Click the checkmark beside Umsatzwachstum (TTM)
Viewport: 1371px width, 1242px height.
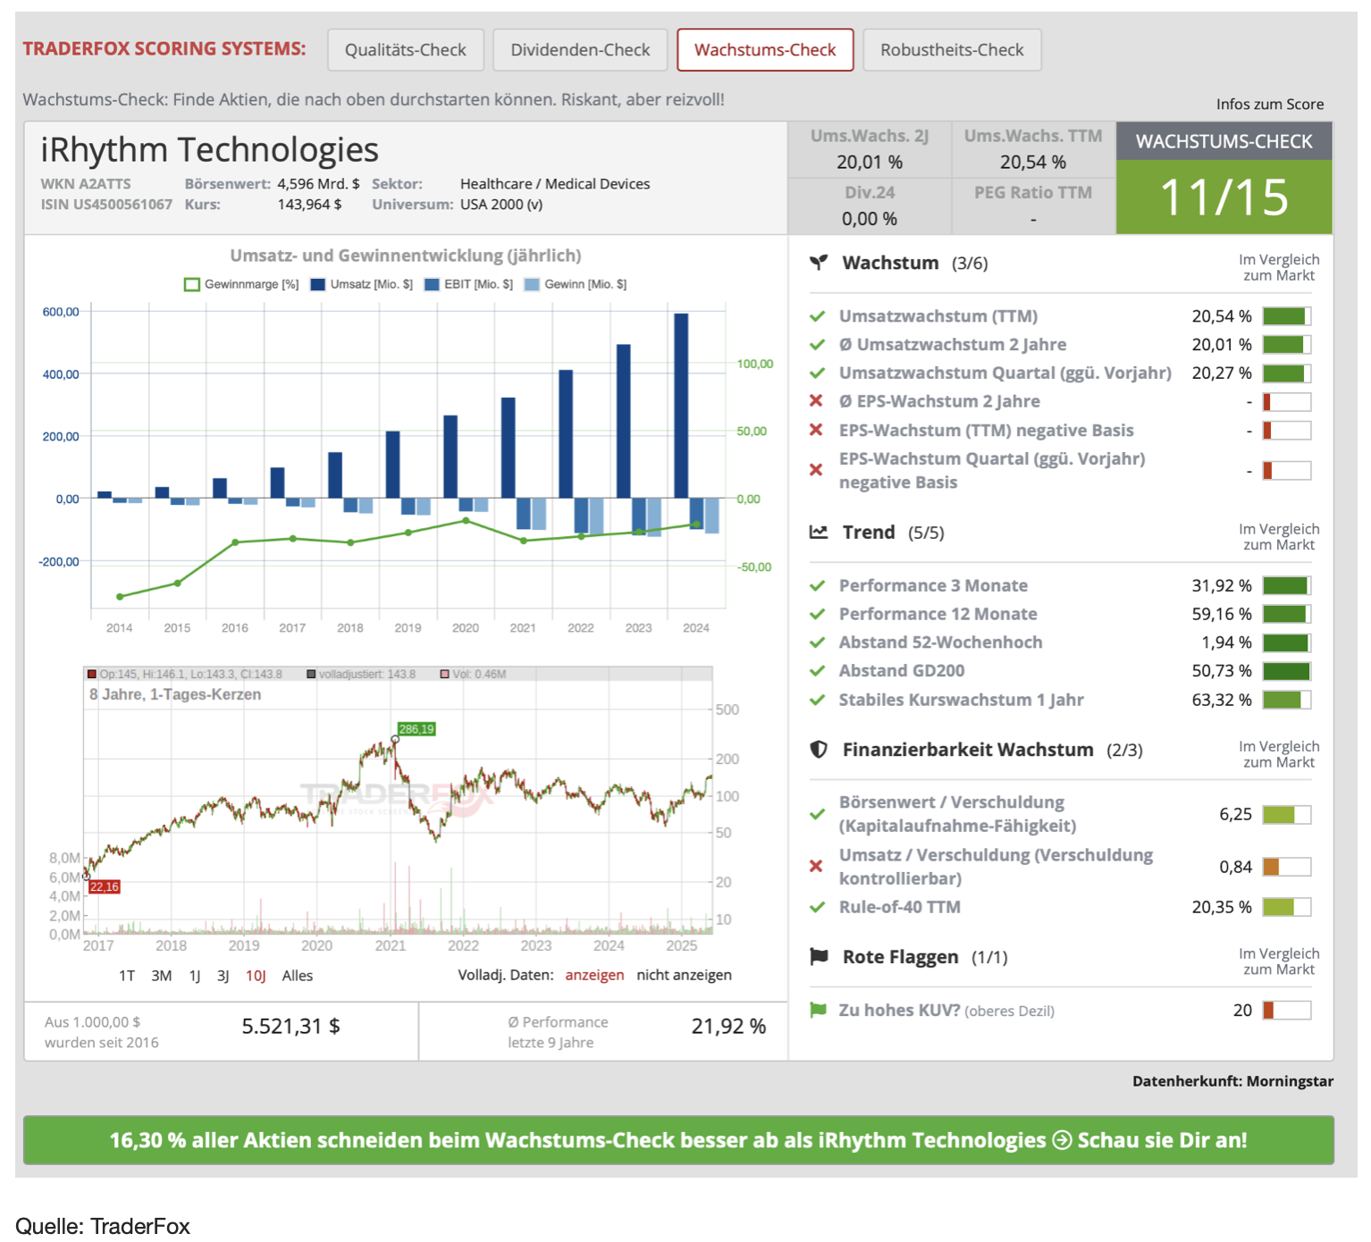pyautogui.click(x=817, y=316)
